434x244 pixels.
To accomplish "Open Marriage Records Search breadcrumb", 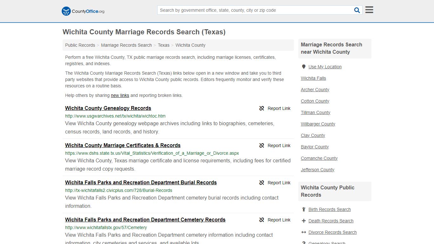I will 126,45.
